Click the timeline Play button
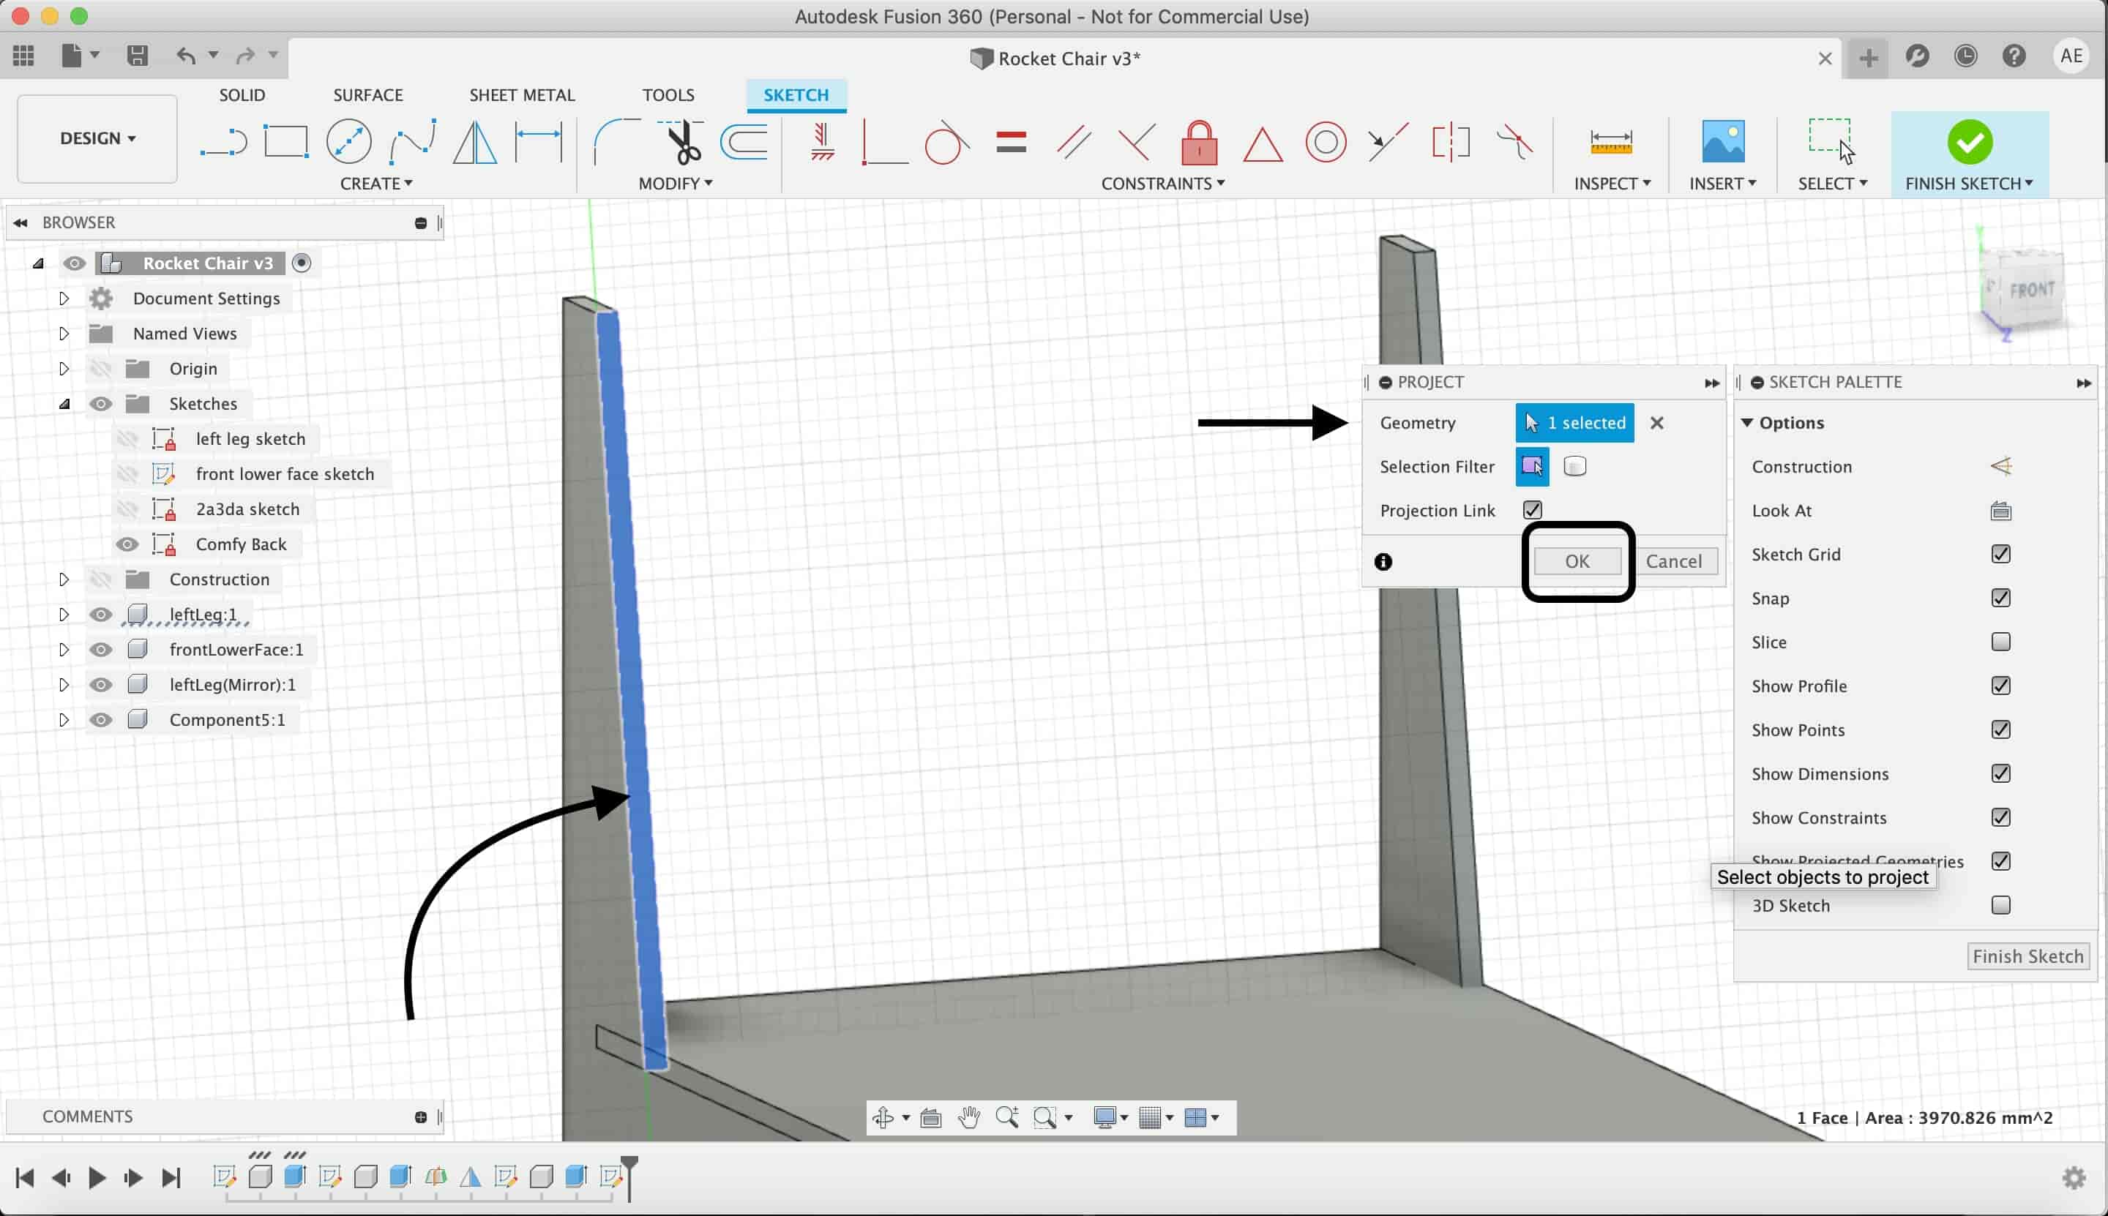The image size is (2108, 1216). tap(96, 1177)
